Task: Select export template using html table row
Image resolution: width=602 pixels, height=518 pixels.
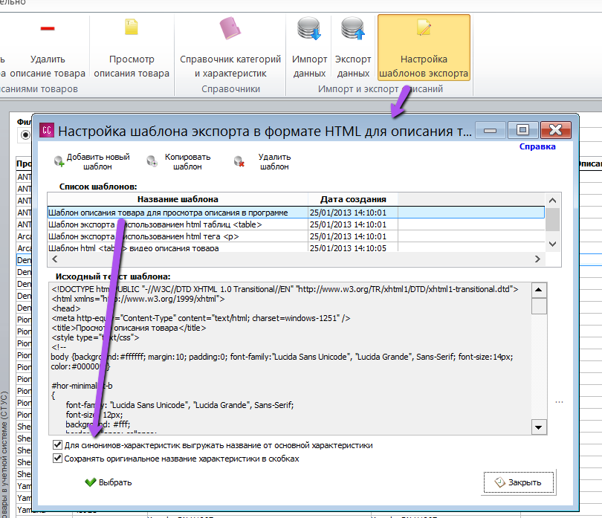Action: [x=296, y=224]
